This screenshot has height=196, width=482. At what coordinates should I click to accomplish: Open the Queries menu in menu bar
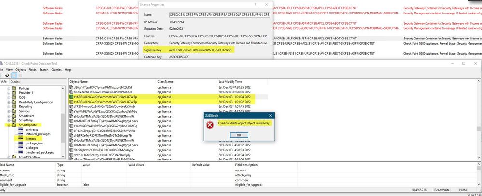(56, 70)
